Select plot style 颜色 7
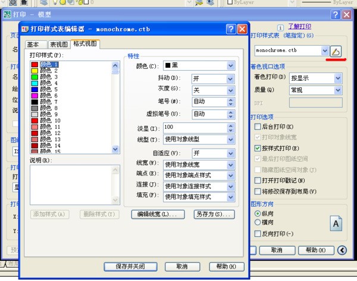 coord(45,102)
